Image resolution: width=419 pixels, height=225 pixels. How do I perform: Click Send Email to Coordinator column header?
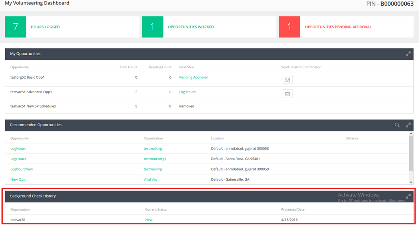tap(301, 67)
